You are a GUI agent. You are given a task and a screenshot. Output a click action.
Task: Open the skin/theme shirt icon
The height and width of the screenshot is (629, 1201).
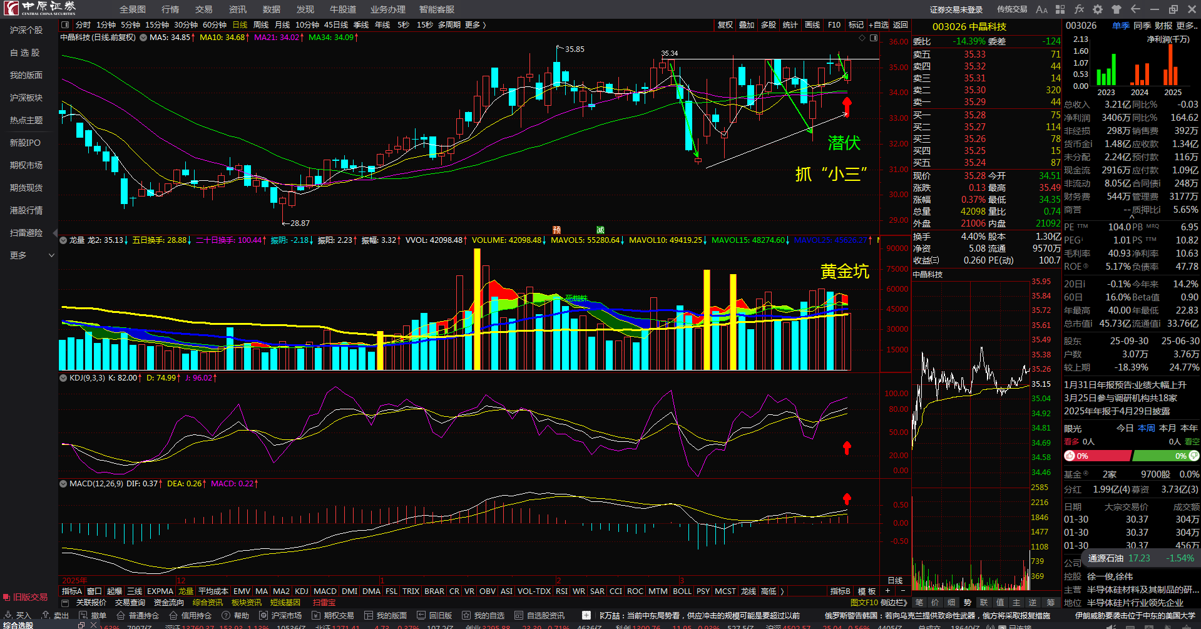pos(1117,9)
